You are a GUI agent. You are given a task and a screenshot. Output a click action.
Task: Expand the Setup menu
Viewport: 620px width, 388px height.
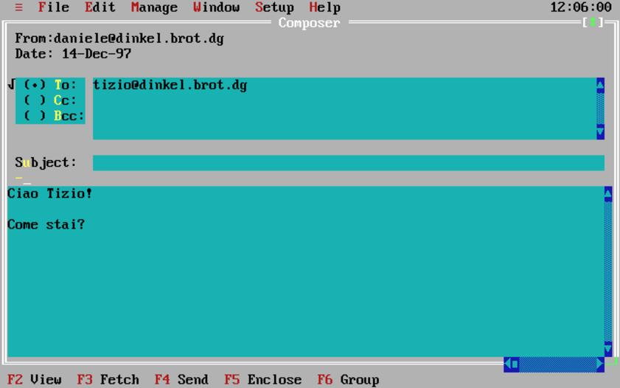click(274, 7)
